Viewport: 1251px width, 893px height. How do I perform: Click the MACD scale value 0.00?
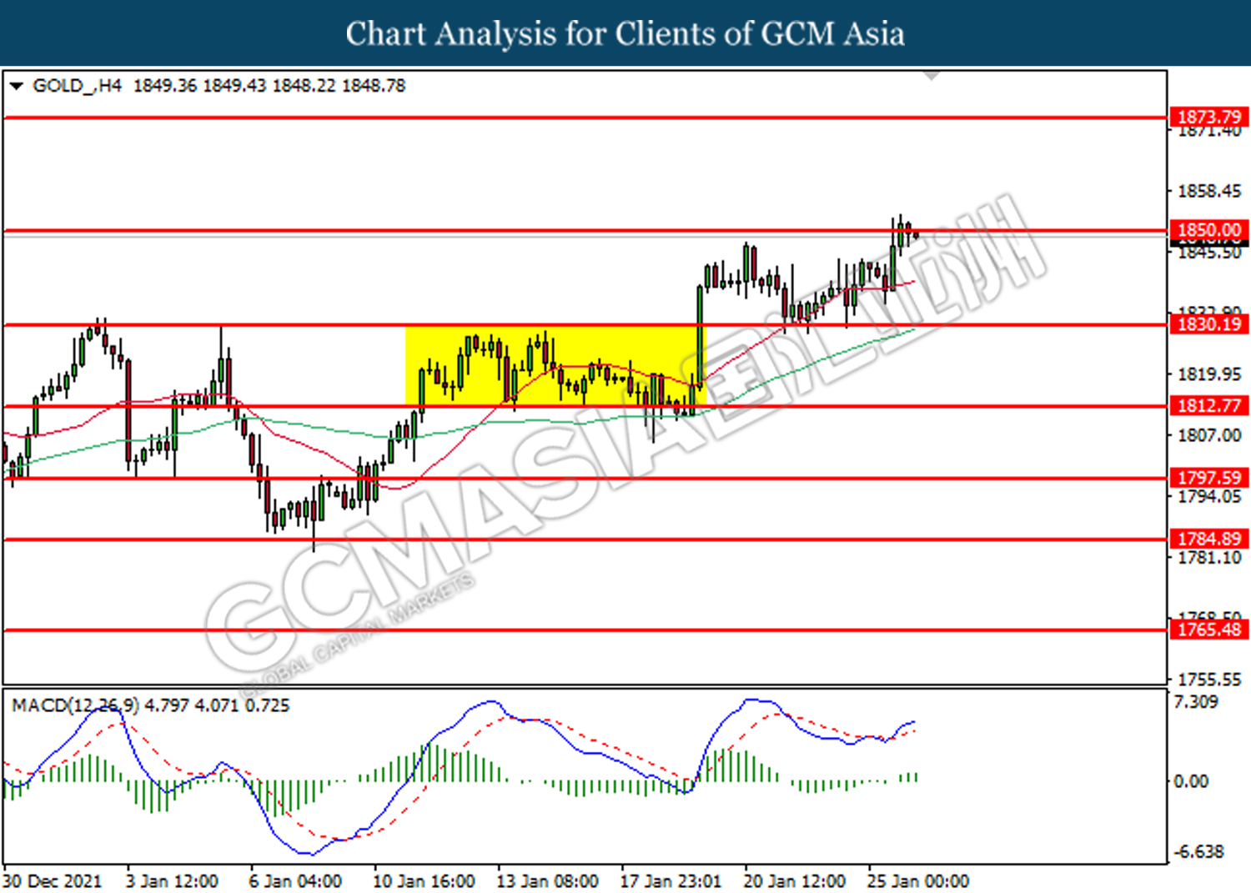pyautogui.click(x=1191, y=781)
